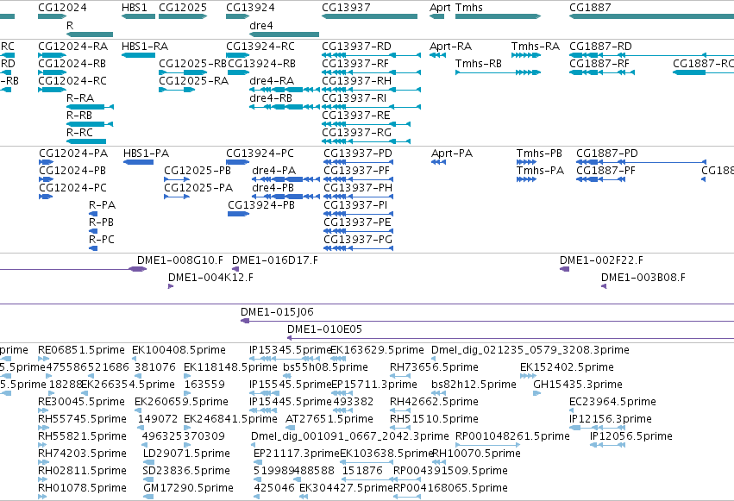Select the dre4 gene label
Screen dimensions: 734x501
tap(261, 26)
